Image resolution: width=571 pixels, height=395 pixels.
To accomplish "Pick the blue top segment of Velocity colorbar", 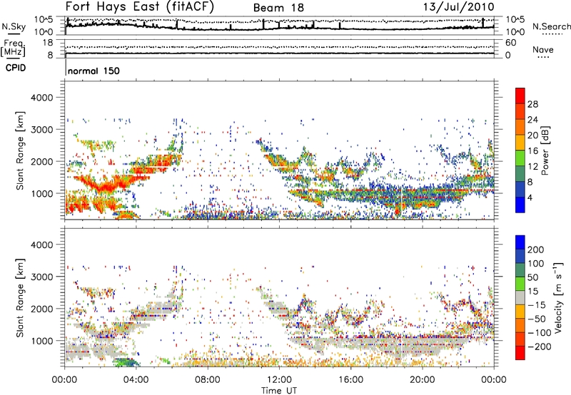I will (x=520, y=242).
